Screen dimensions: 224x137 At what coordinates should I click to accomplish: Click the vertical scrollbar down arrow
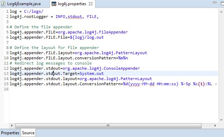(x=221, y=120)
